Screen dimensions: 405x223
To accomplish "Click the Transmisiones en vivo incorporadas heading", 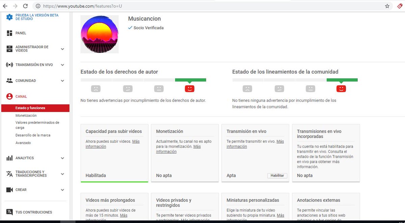I will tap(319, 134).
